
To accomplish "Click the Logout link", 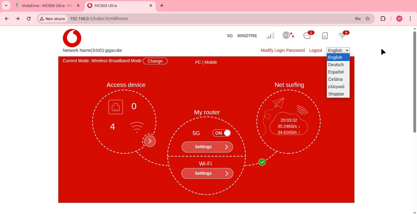I will click(x=316, y=50).
